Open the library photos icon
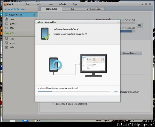155x127 pixels. pos(6,43)
